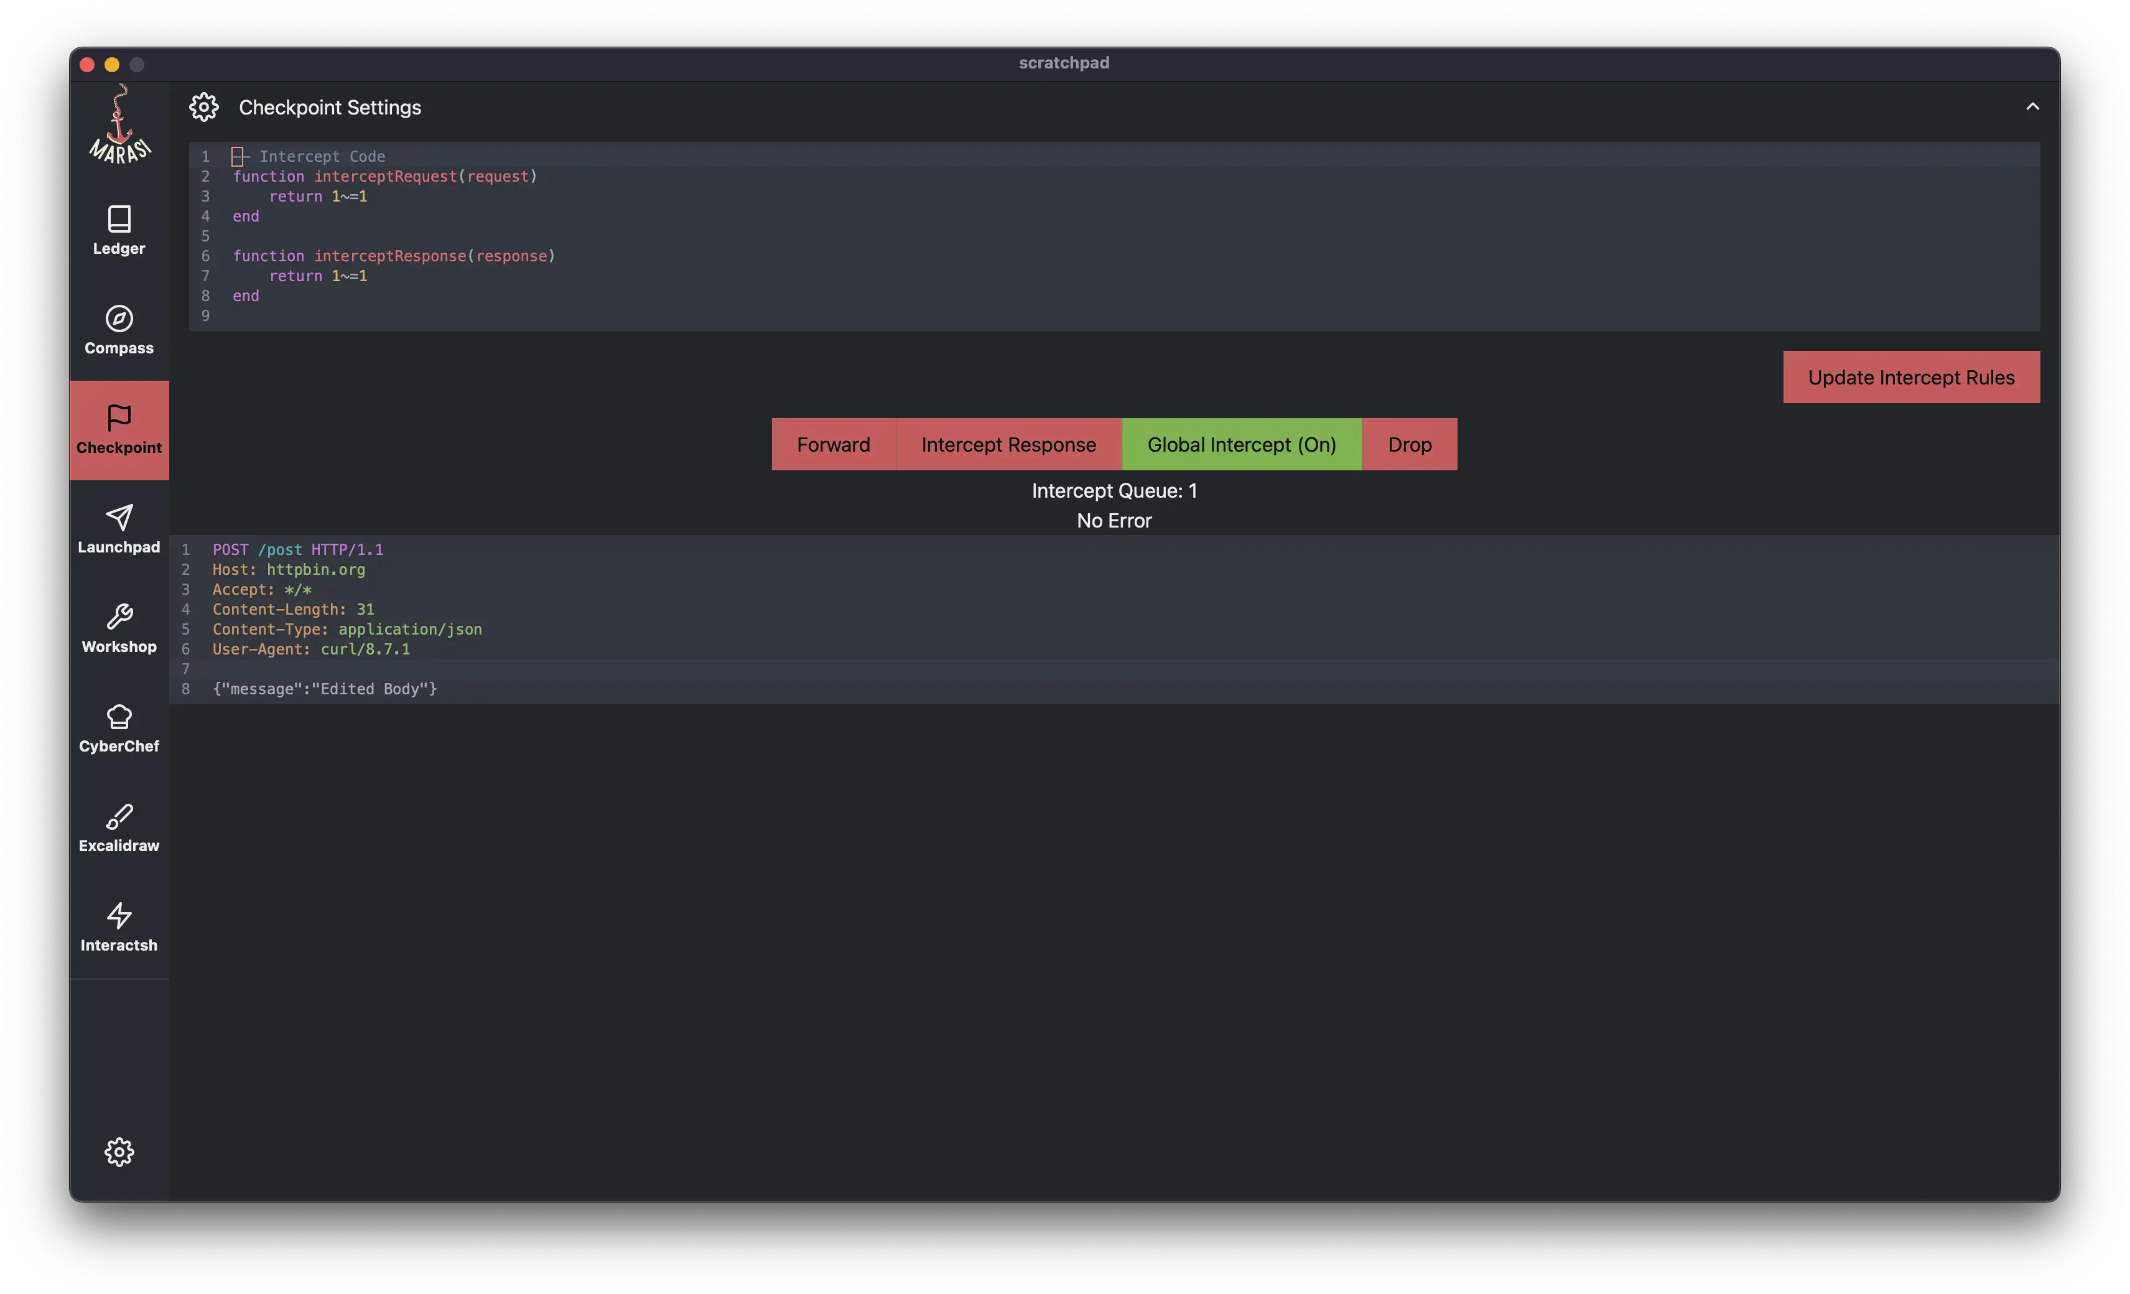Open the Ledger book icon

pos(119,220)
